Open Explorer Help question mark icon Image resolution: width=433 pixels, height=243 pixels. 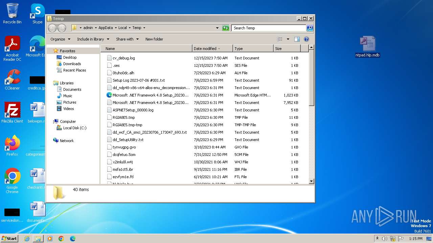point(306,39)
